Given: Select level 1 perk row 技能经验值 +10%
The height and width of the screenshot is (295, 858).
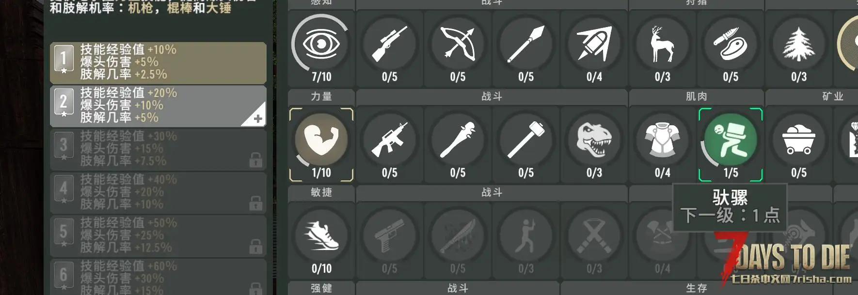Looking at the screenshot, I should (158, 62).
